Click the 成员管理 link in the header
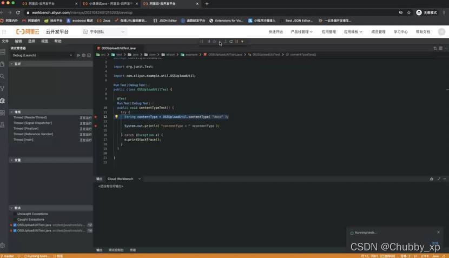This screenshot has height=258, width=449. [x=378, y=32]
